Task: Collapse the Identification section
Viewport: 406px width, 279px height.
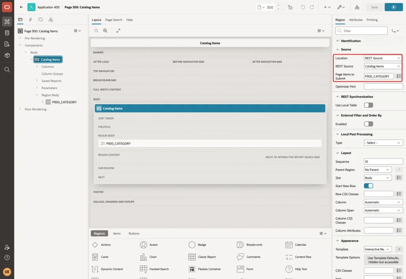Action: pyautogui.click(x=337, y=41)
